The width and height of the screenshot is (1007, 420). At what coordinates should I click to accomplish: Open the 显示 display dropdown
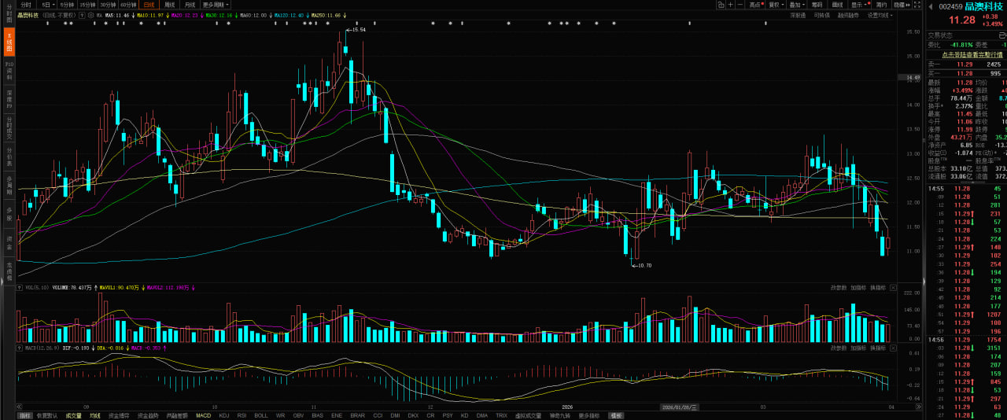pos(859,5)
